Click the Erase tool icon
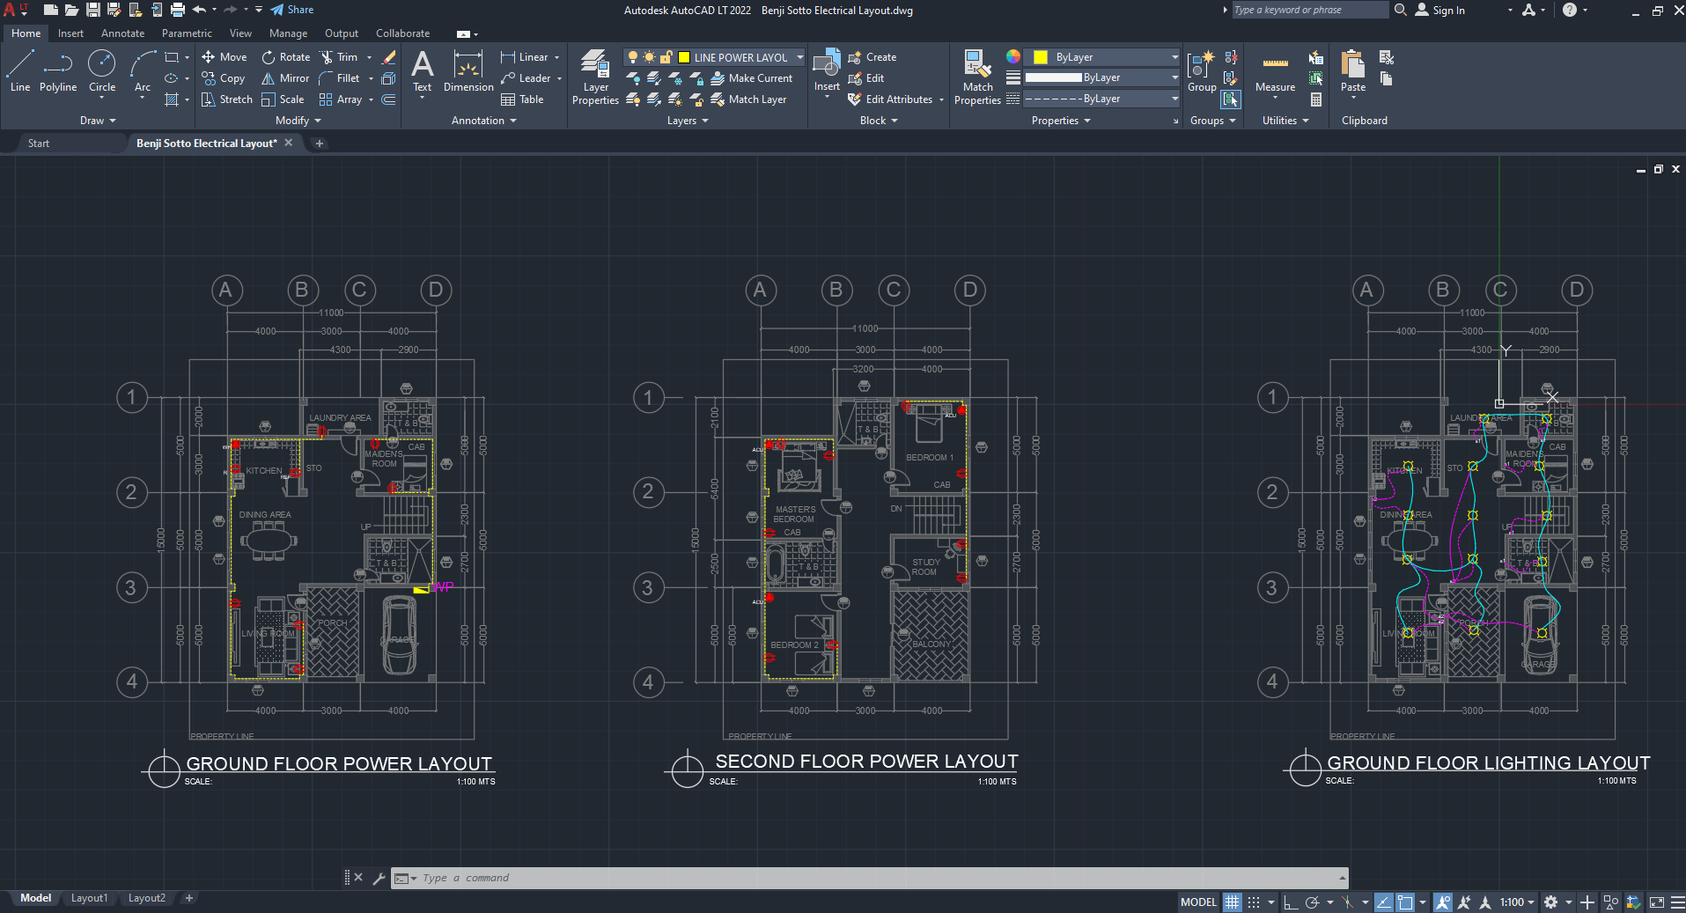Image resolution: width=1686 pixels, height=913 pixels. click(388, 57)
